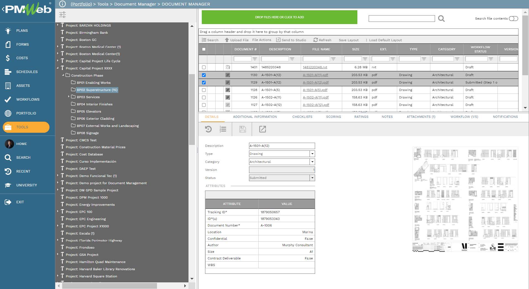Image resolution: width=529 pixels, height=289 pixels.
Task: Click the filter settings icon above the project tree
Action: point(62,15)
